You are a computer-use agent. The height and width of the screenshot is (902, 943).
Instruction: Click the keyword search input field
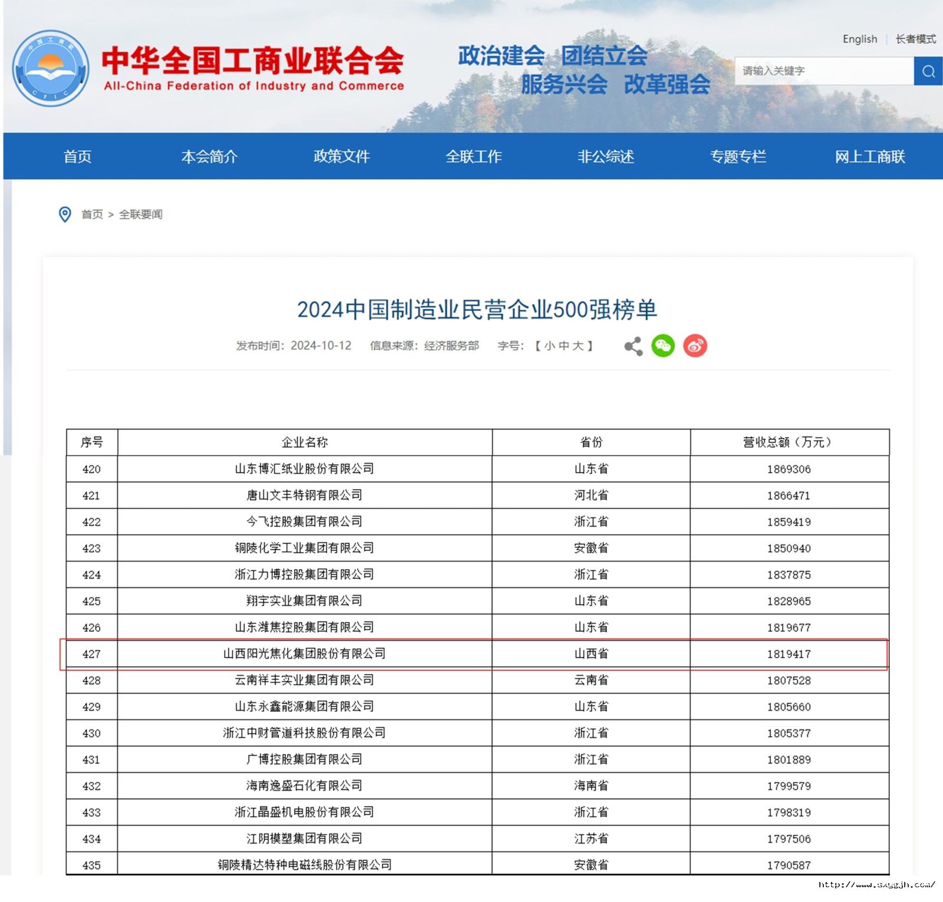[823, 71]
